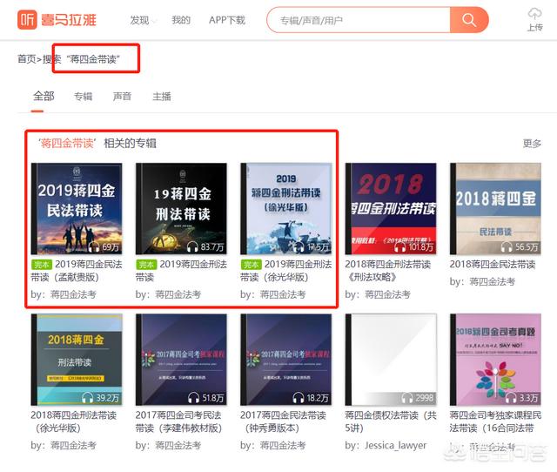This screenshot has width=557, height=472.
Task: Open title 2019蒋四金民法带读(孟献贵版)
Action: 77,271
